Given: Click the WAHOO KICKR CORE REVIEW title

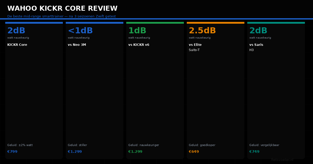Looking at the screenshot, I should coord(62,9).
